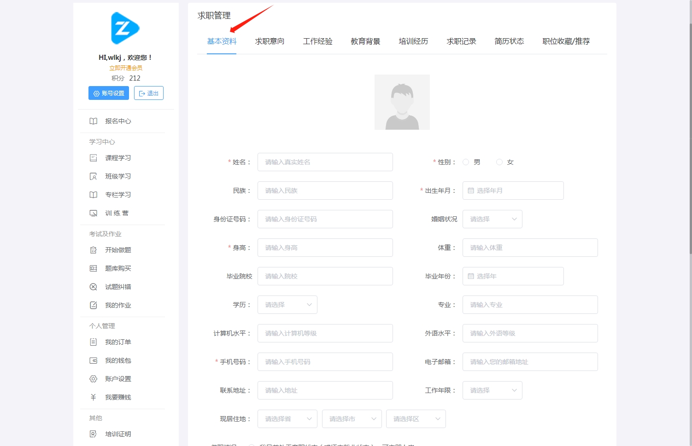Click the 训练营 sidebar icon

(94, 213)
